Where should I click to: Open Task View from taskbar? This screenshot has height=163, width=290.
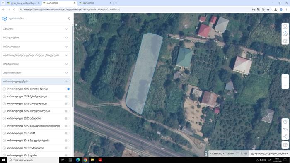(x=63, y=160)
